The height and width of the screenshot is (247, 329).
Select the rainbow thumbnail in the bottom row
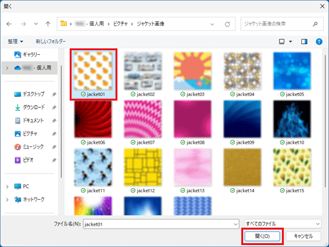(x=93, y=206)
